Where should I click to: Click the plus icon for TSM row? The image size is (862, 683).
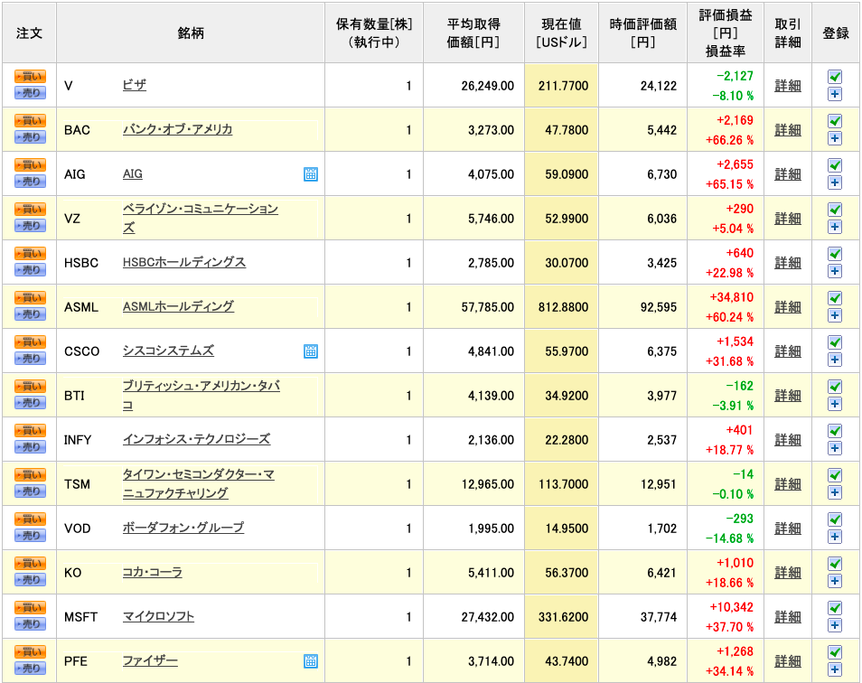coord(835,493)
